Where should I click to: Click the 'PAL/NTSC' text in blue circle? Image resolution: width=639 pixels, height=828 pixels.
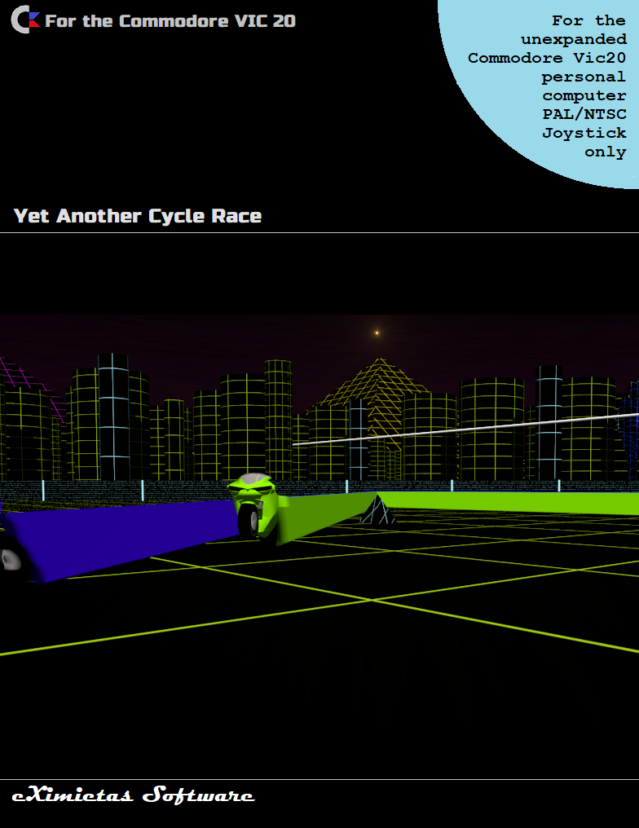584,114
